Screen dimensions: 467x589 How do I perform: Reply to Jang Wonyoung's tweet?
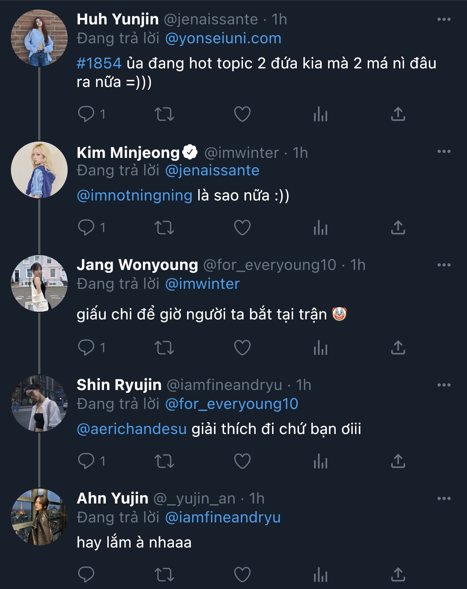86,348
